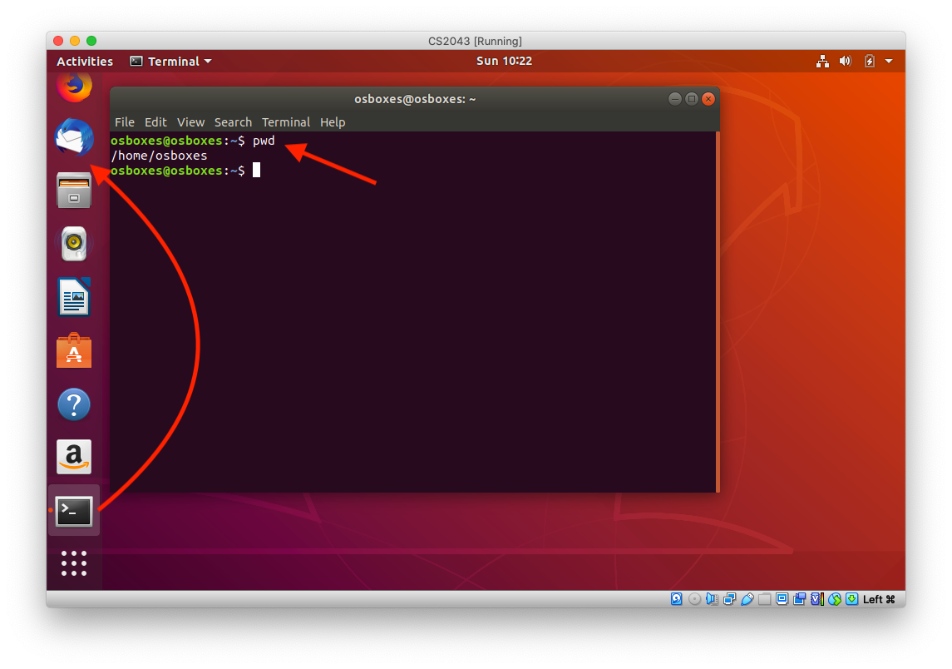Image resolution: width=952 pixels, height=669 pixels.
Task: Expand the Terminal app menu in top bar
Action: pos(171,62)
